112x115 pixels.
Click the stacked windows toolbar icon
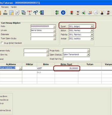[x=24, y=13]
